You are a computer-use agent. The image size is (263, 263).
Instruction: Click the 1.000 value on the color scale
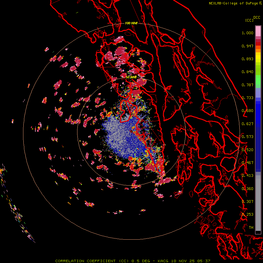coord(248,33)
